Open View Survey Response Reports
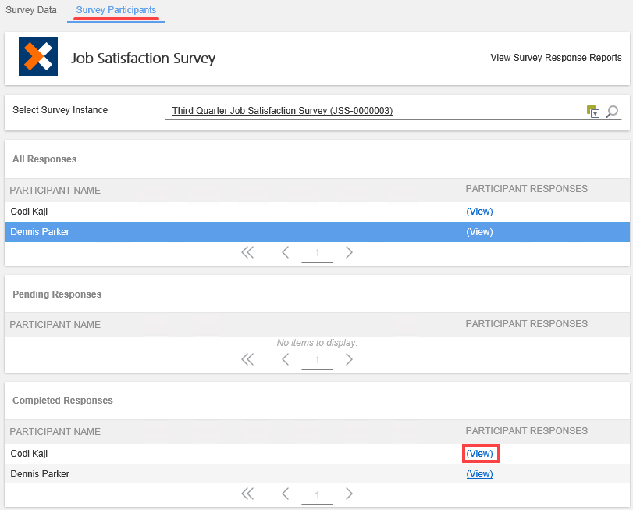Image resolution: width=633 pixels, height=510 pixels. 556,58
